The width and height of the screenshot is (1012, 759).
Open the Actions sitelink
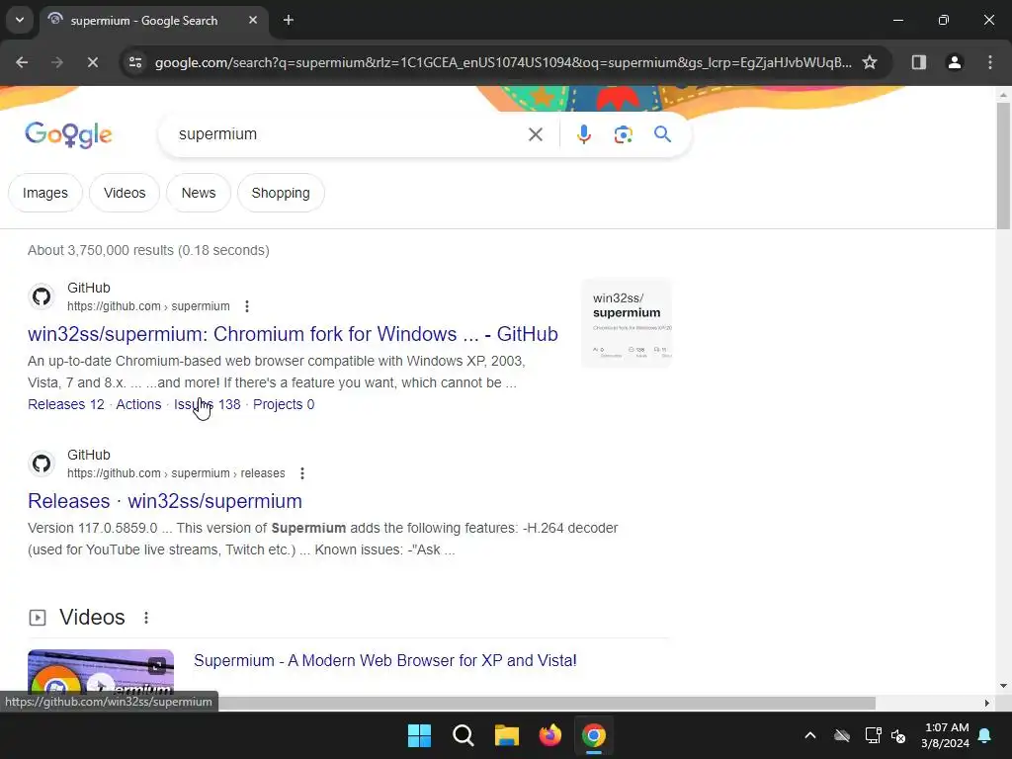coord(138,404)
